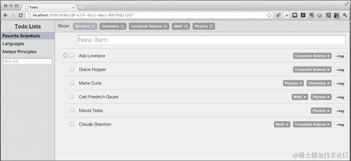Remove Math tag from Carl Friedrich Gauss

click(x=305, y=97)
